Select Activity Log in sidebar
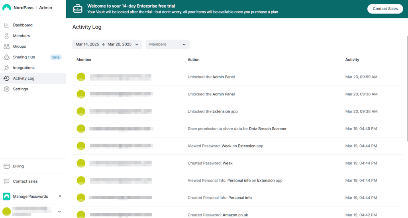Image resolution: width=408 pixels, height=218 pixels. click(x=33, y=78)
